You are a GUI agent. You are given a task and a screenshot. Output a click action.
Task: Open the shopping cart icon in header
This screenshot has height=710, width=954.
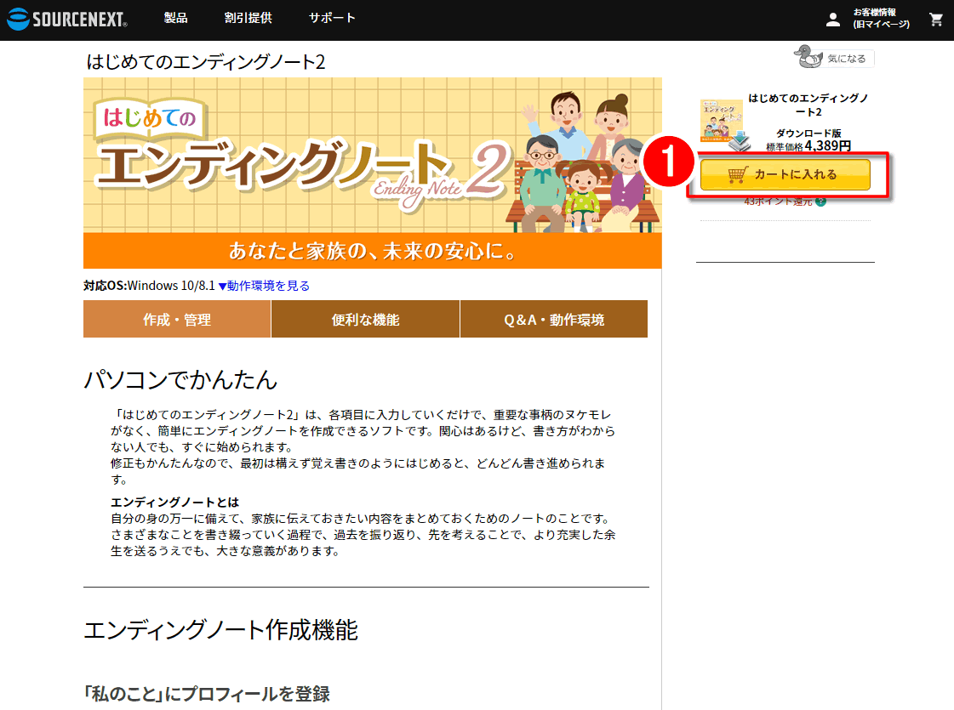936,20
